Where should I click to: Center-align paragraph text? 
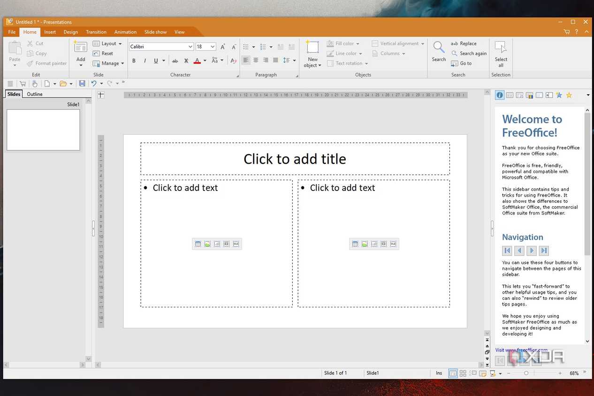point(256,60)
